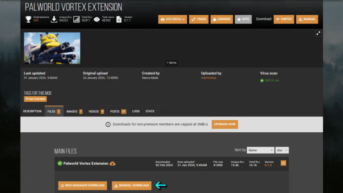Open the Sort by Name dropdown
This screenshot has width=343, height=193.
[x=260, y=150]
